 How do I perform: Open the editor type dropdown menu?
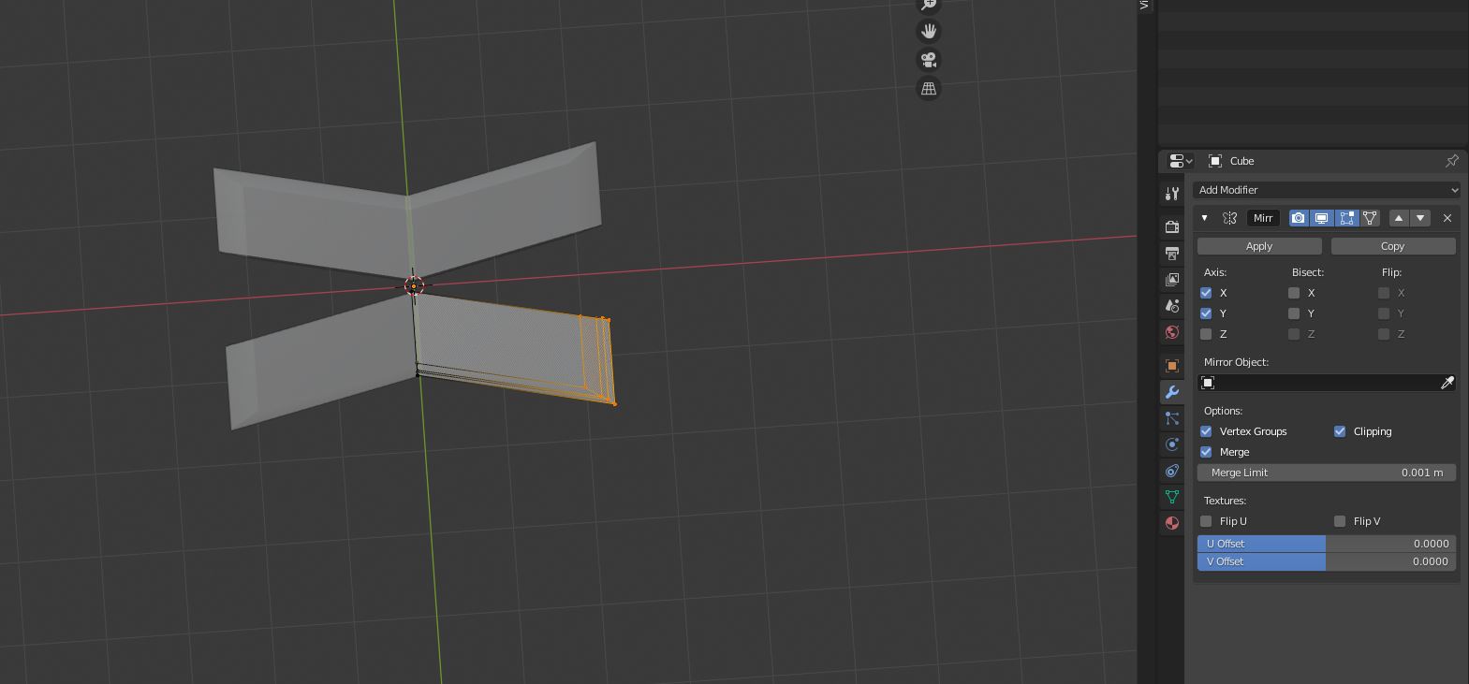(1181, 161)
